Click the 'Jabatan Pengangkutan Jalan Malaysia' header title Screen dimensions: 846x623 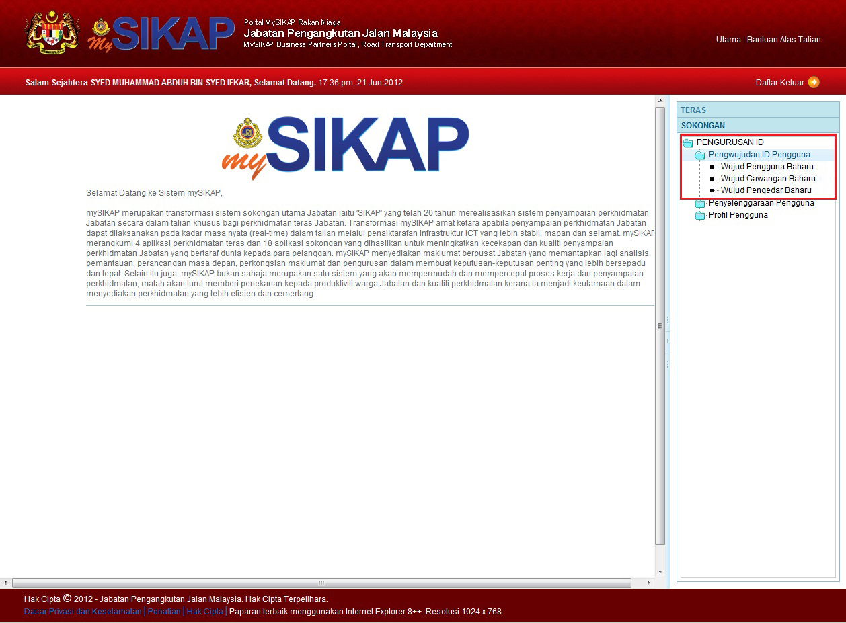[340, 33]
